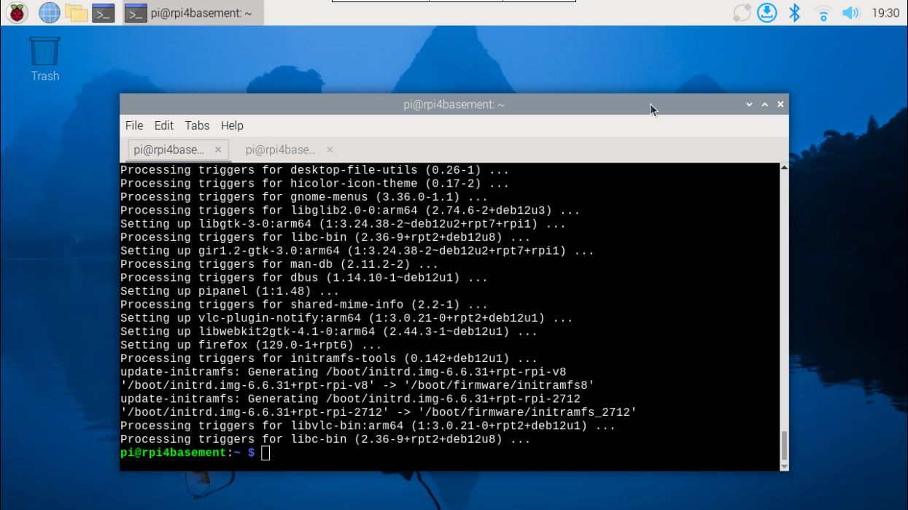The width and height of the screenshot is (908, 510).
Task: Close the terminal window
Action: pos(780,104)
